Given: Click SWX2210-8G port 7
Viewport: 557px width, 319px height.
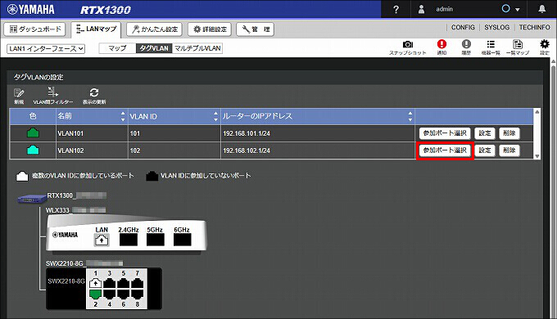Looking at the screenshot, I should [x=138, y=284].
